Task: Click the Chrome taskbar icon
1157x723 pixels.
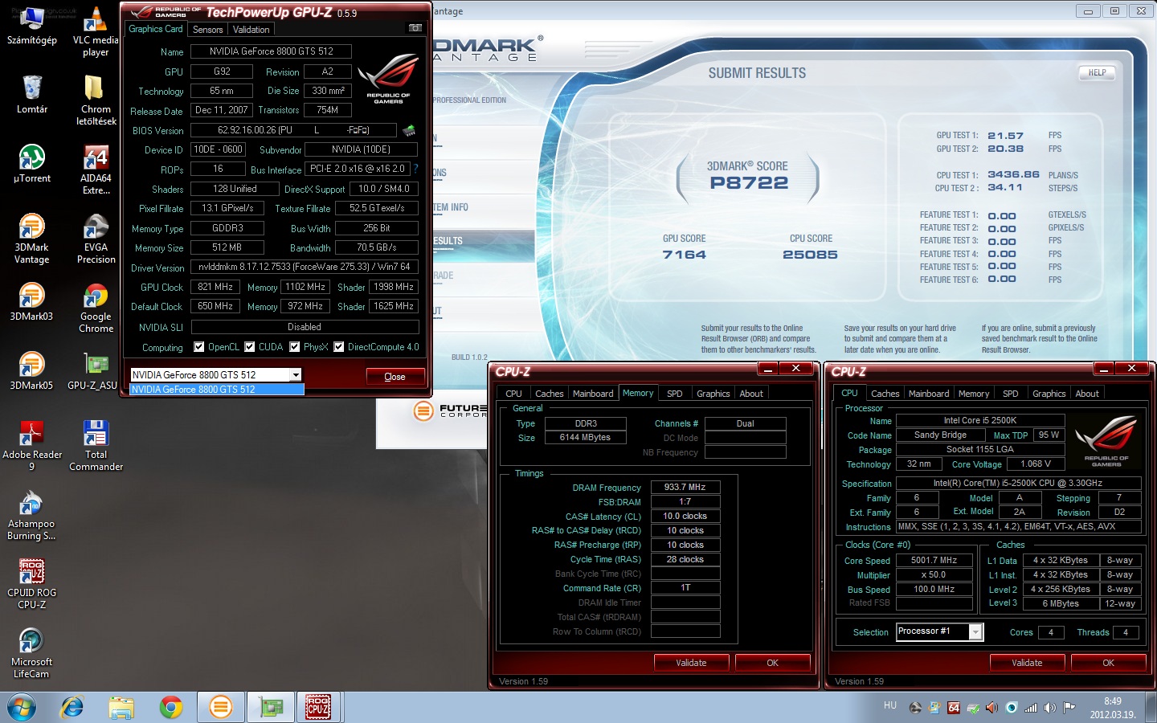Action: point(170,708)
